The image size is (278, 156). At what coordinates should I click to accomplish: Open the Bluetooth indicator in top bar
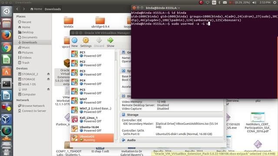[219, 3]
